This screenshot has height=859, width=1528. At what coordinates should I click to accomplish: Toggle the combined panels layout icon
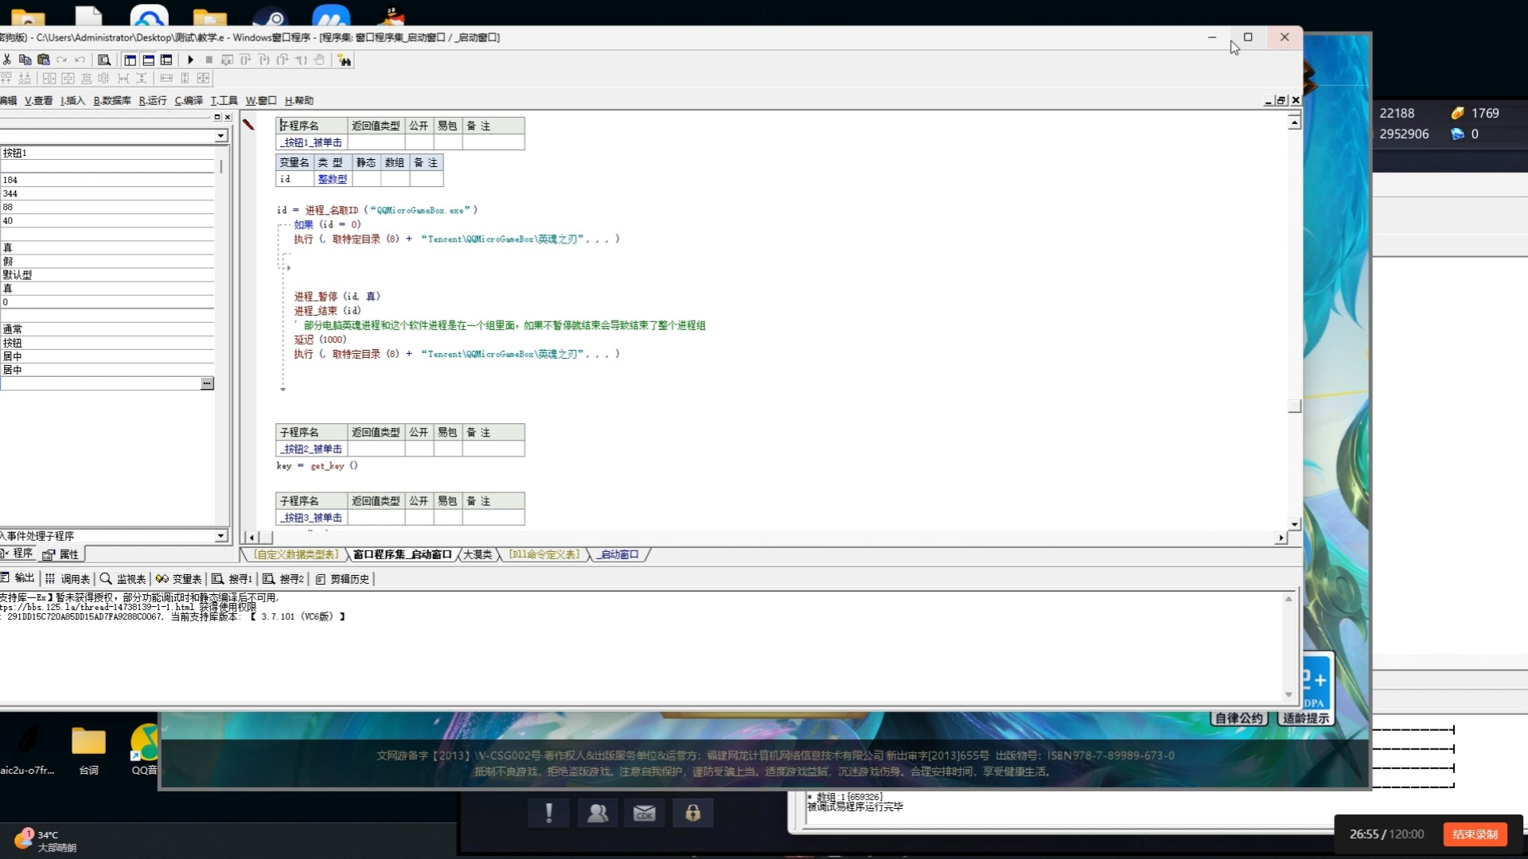point(166,60)
